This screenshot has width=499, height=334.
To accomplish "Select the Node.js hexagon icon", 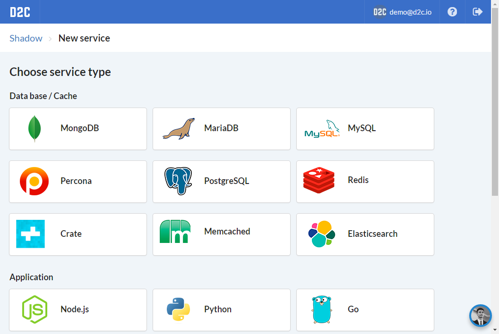I will [34, 309].
